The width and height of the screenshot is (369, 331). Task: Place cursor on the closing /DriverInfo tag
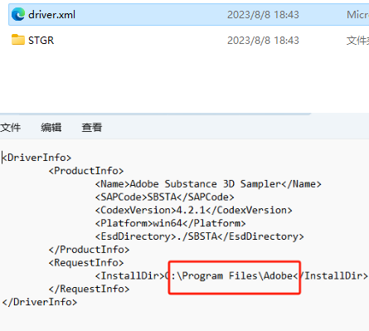pos(40,302)
